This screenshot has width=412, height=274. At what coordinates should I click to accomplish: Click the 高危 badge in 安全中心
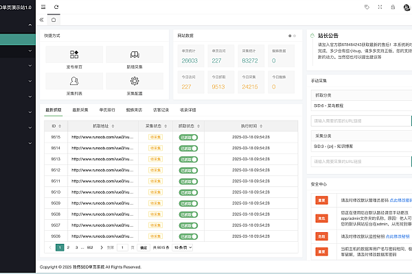[321, 218]
